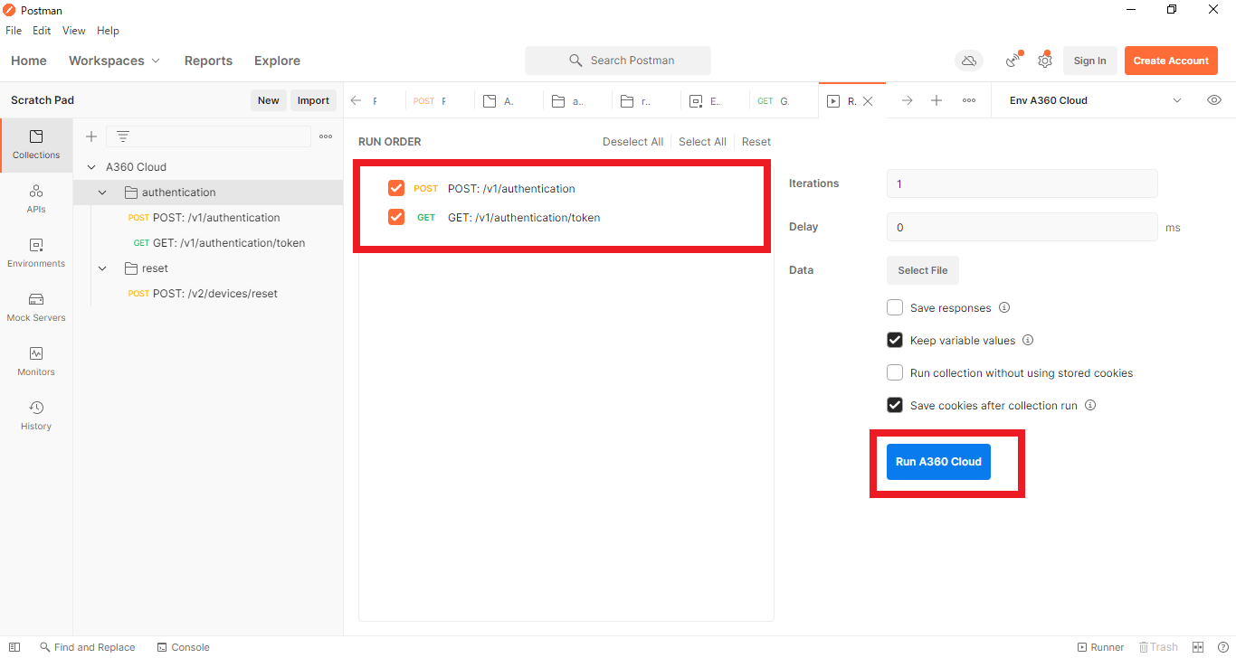Click the filter icon in the collection search box
The height and width of the screenshot is (658, 1236).
pyautogui.click(x=123, y=136)
